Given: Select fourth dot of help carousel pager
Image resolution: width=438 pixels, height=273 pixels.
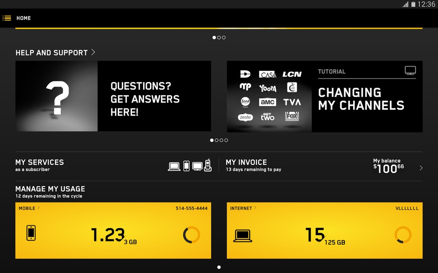Looking at the screenshot, I should tap(226, 140).
